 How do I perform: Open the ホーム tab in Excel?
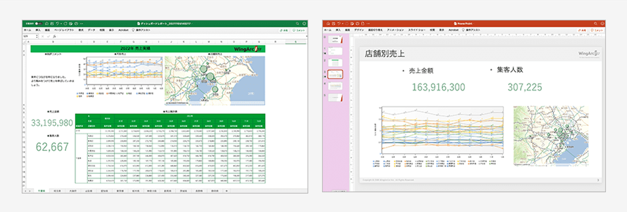click(28, 30)
